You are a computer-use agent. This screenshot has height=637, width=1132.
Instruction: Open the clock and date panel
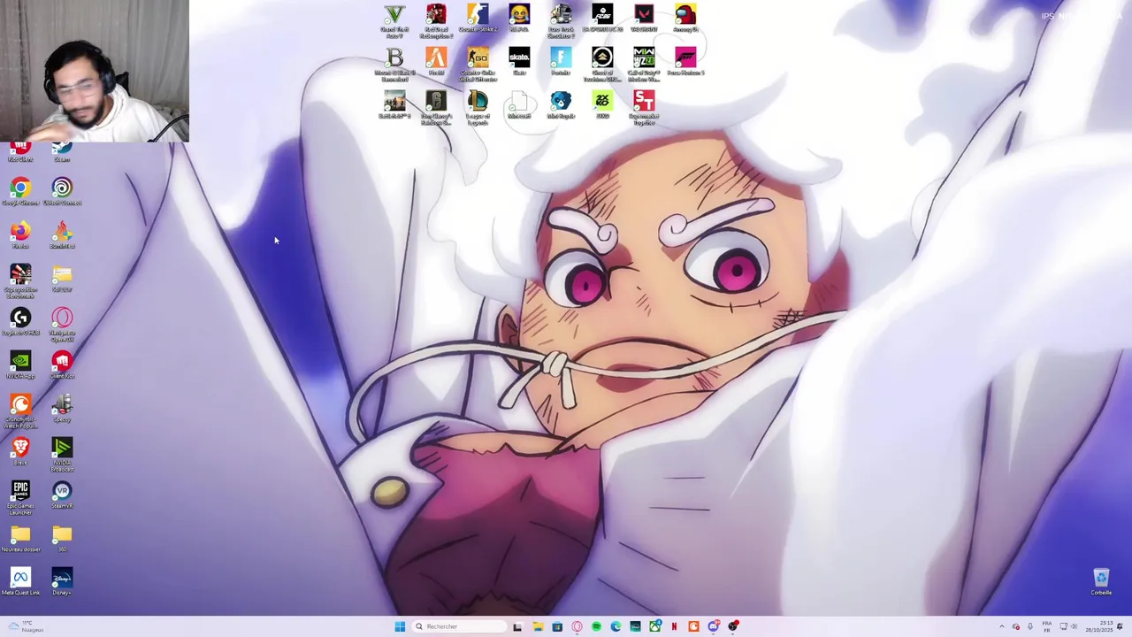1100,626
